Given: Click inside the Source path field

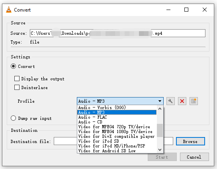Looking at the screenshot, I should pyautogui.click(x=117, y=33).
